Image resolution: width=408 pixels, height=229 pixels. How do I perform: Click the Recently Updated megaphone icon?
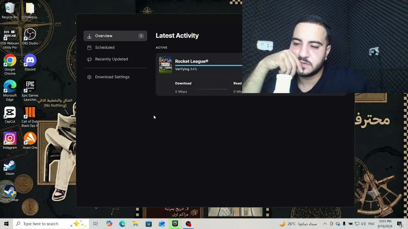point(89,59)
